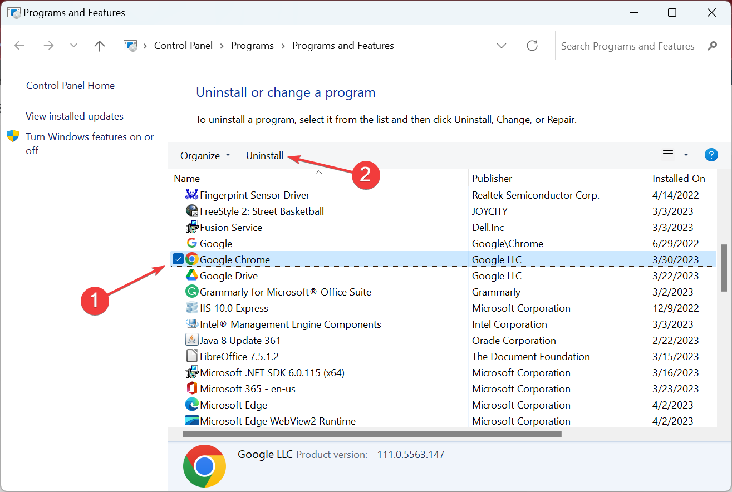Screen dimensions: 732x492
Task: Open View installed updates link
Action: point(75,116)
